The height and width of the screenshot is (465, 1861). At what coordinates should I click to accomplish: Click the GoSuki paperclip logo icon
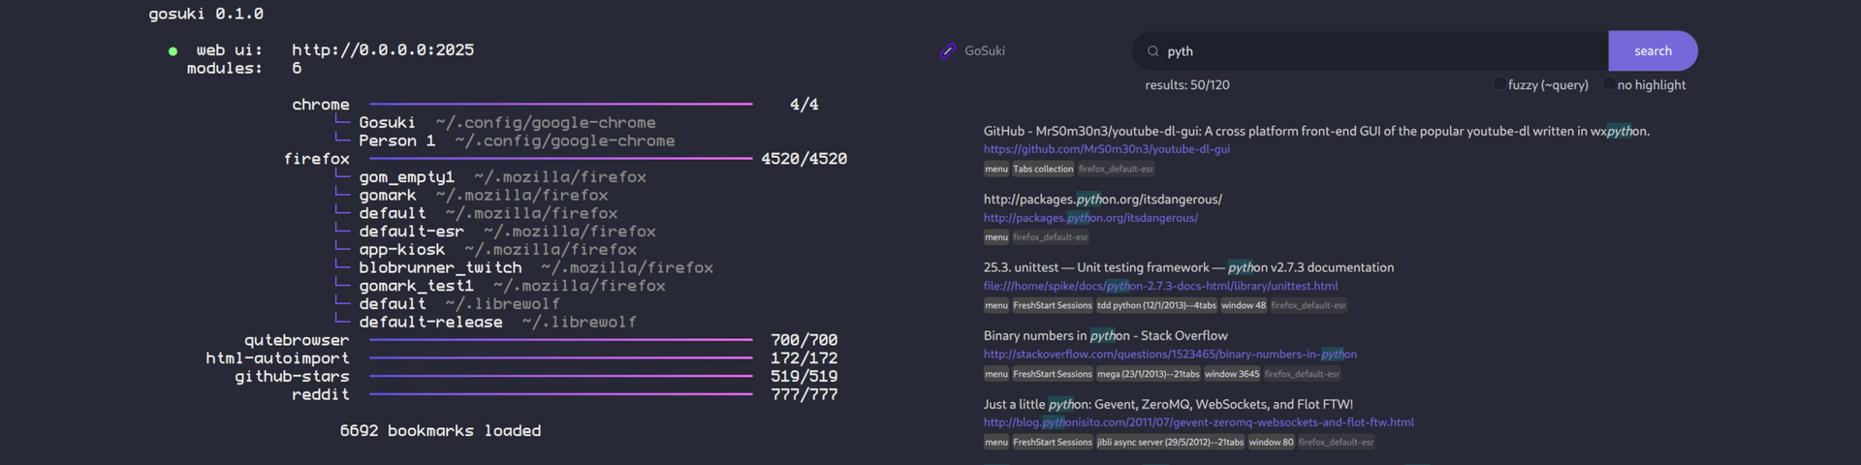pos(947,51)
